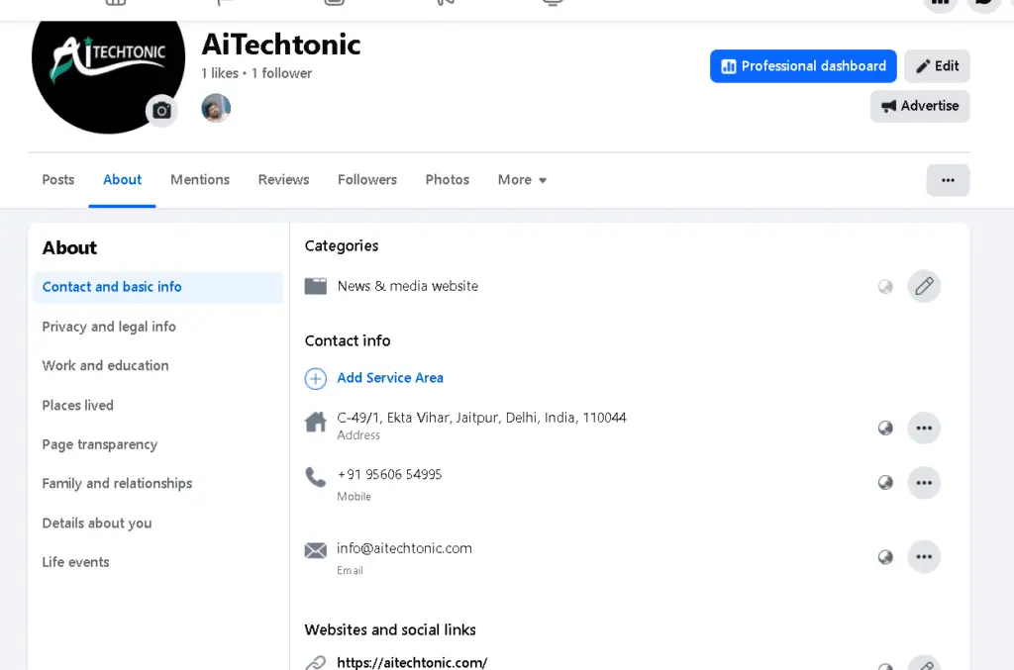Open https://aitechtonic.com/ website link

tap(412, 662)
